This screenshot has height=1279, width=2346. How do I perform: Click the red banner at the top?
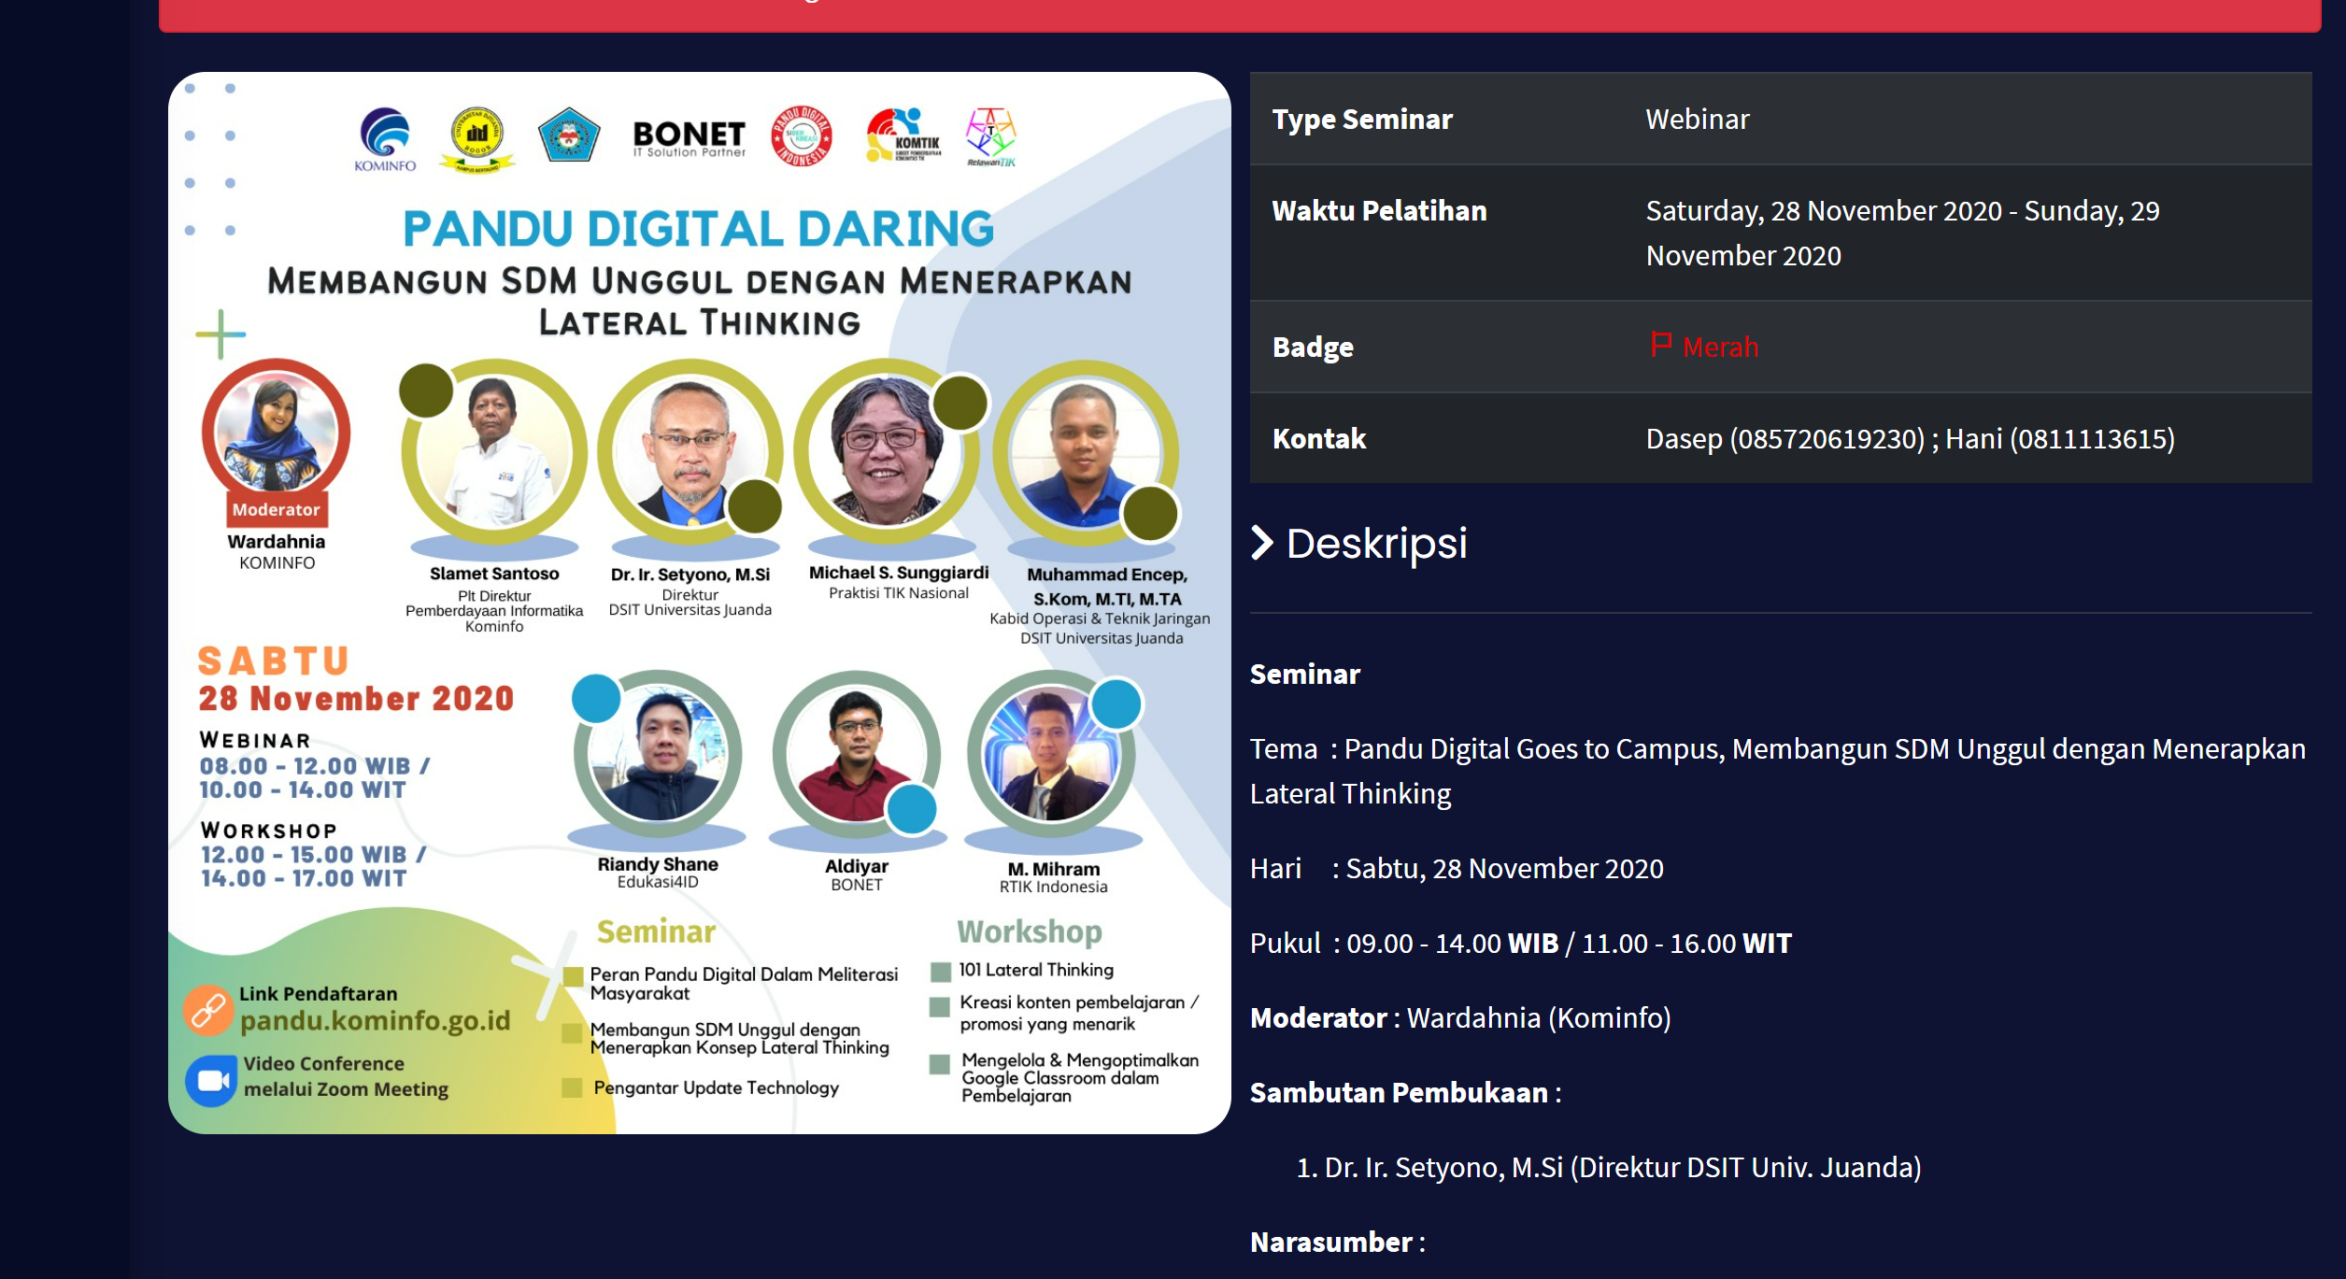(x=1239, y=14)
